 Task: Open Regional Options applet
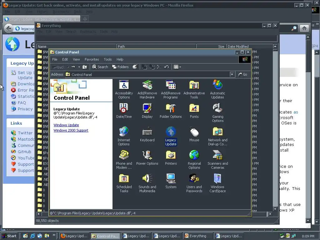coord(194,160)
